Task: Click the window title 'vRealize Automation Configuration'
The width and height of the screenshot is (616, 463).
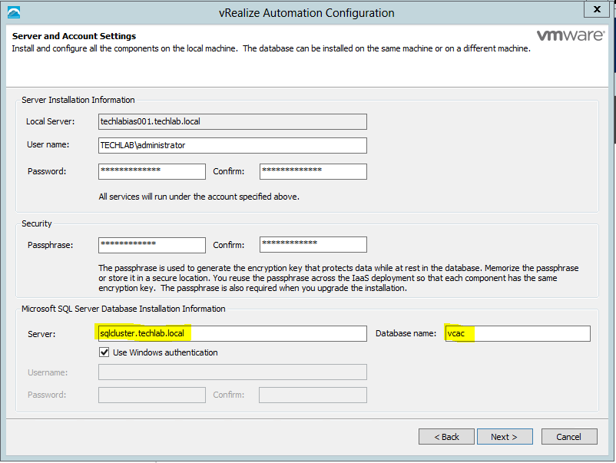Action: point(306,13)
